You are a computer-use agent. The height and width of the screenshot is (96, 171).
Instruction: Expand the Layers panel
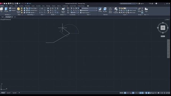tap(125, 15)
